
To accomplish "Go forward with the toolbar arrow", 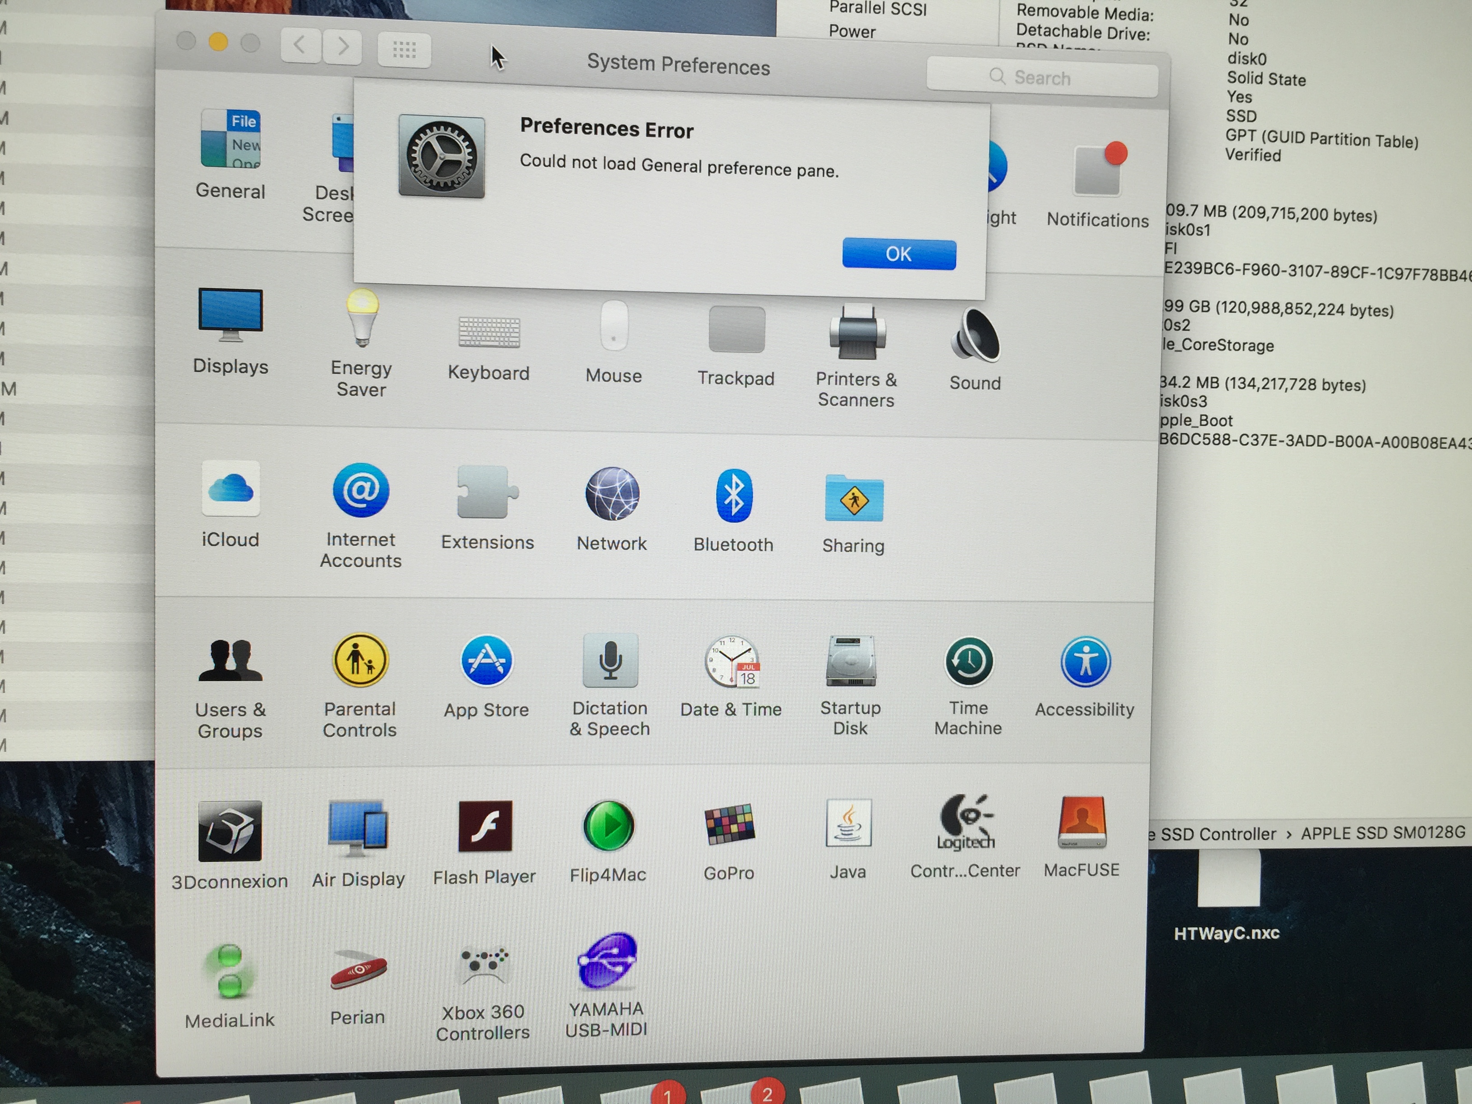I will 343,46.
